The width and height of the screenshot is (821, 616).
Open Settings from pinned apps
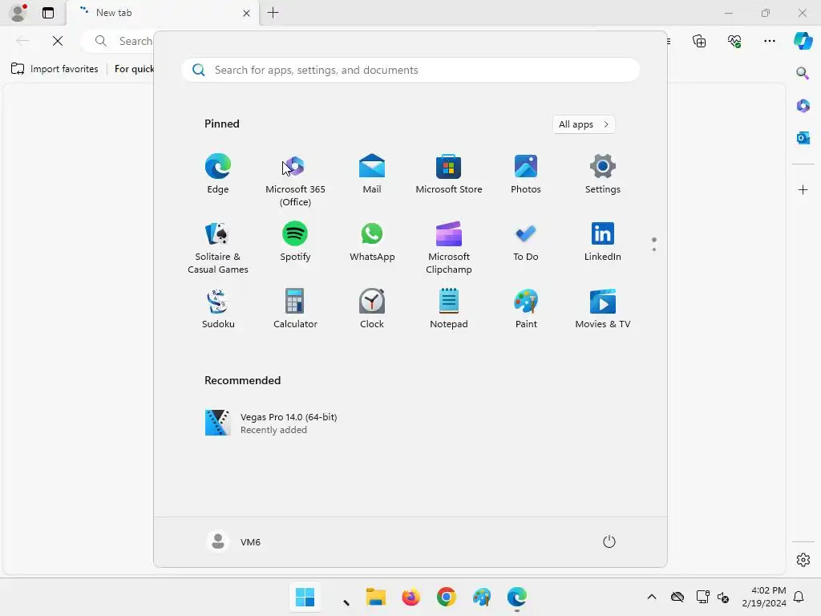(603, 174)
